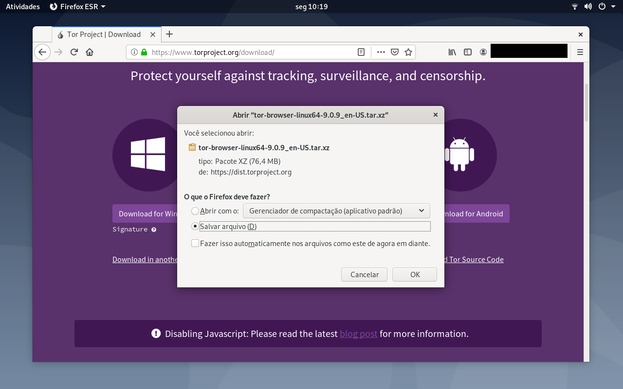Toggle reader view in address bar
The image size is (623, 389).
(x=361, y=52)
